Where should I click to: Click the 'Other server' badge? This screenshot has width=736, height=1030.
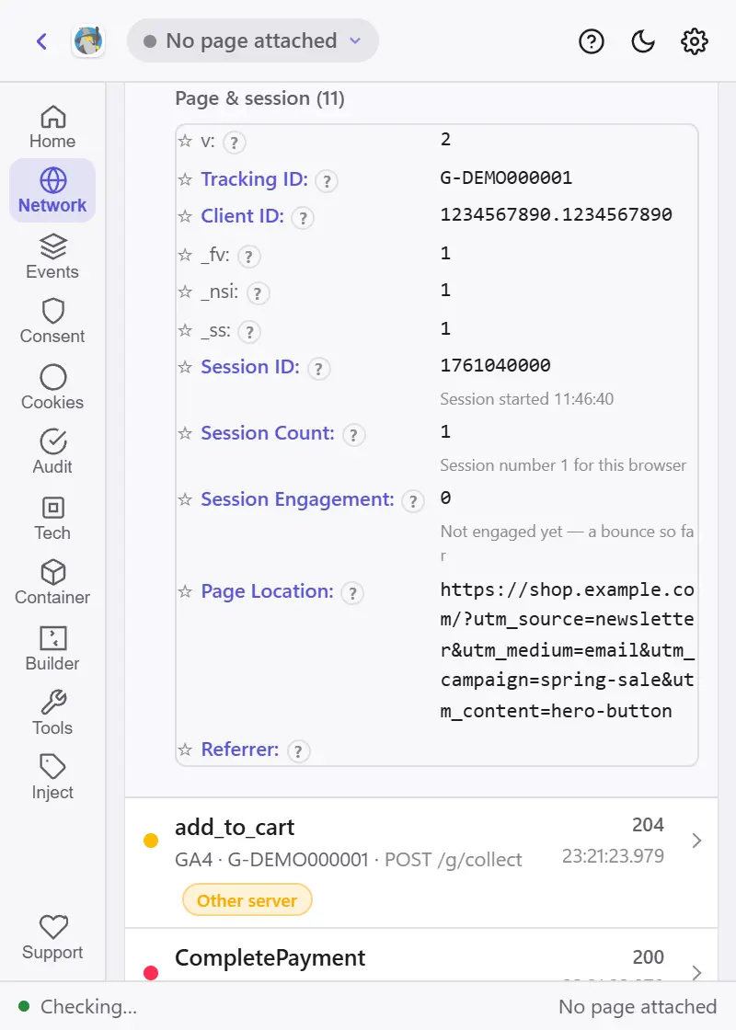(x=247, y=900)
